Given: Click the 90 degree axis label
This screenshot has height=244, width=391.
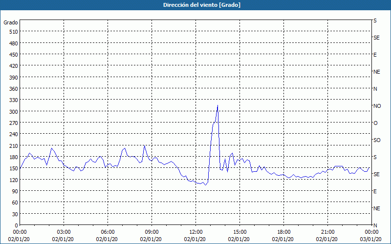Looking at the screenshot, I should click(x=15, y=191).
